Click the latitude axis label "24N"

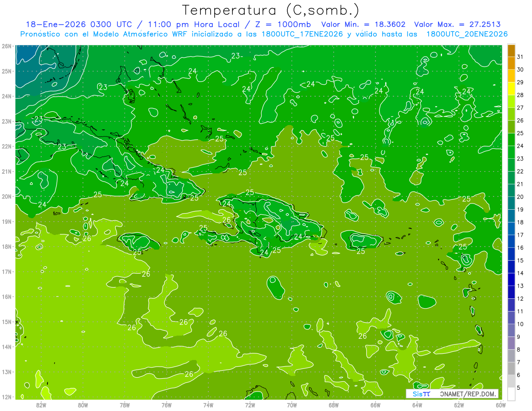[6, 96]
